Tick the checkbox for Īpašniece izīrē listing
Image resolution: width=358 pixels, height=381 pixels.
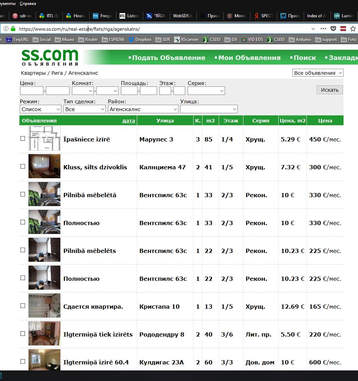[x=23, y=139]
